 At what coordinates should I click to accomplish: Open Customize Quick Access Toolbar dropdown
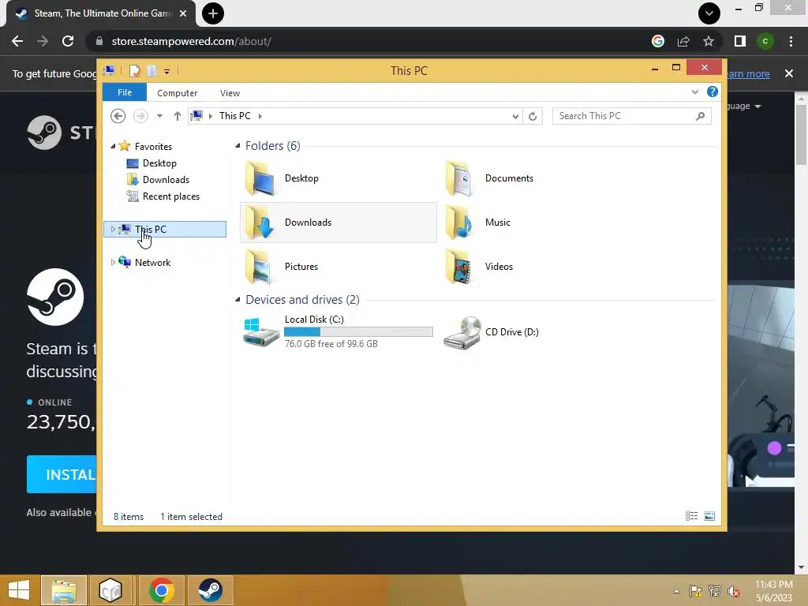click(167, 71)
